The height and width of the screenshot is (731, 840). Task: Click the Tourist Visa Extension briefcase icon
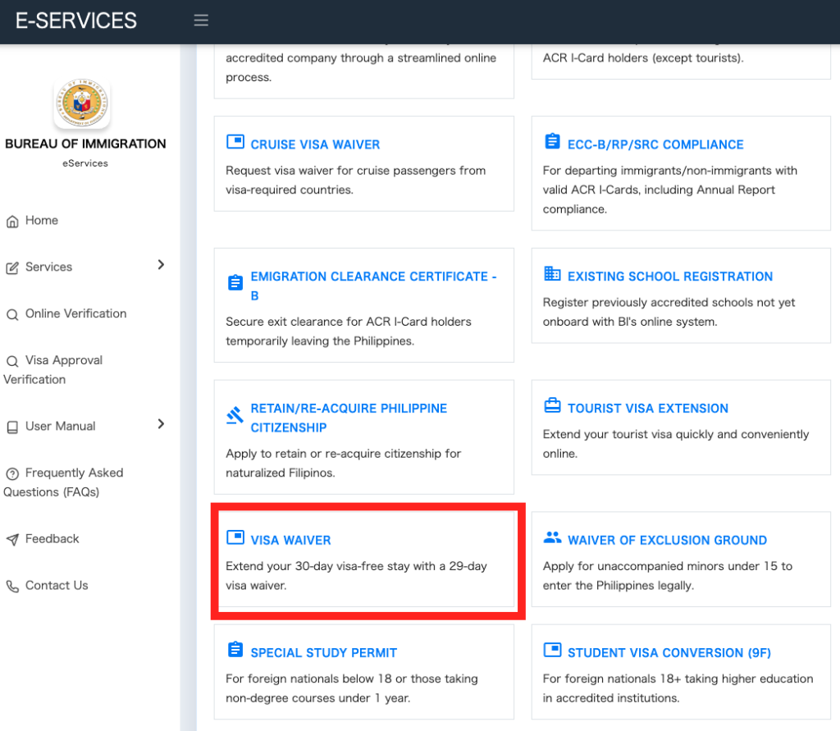pyautogui.click(x=552, y=407)
